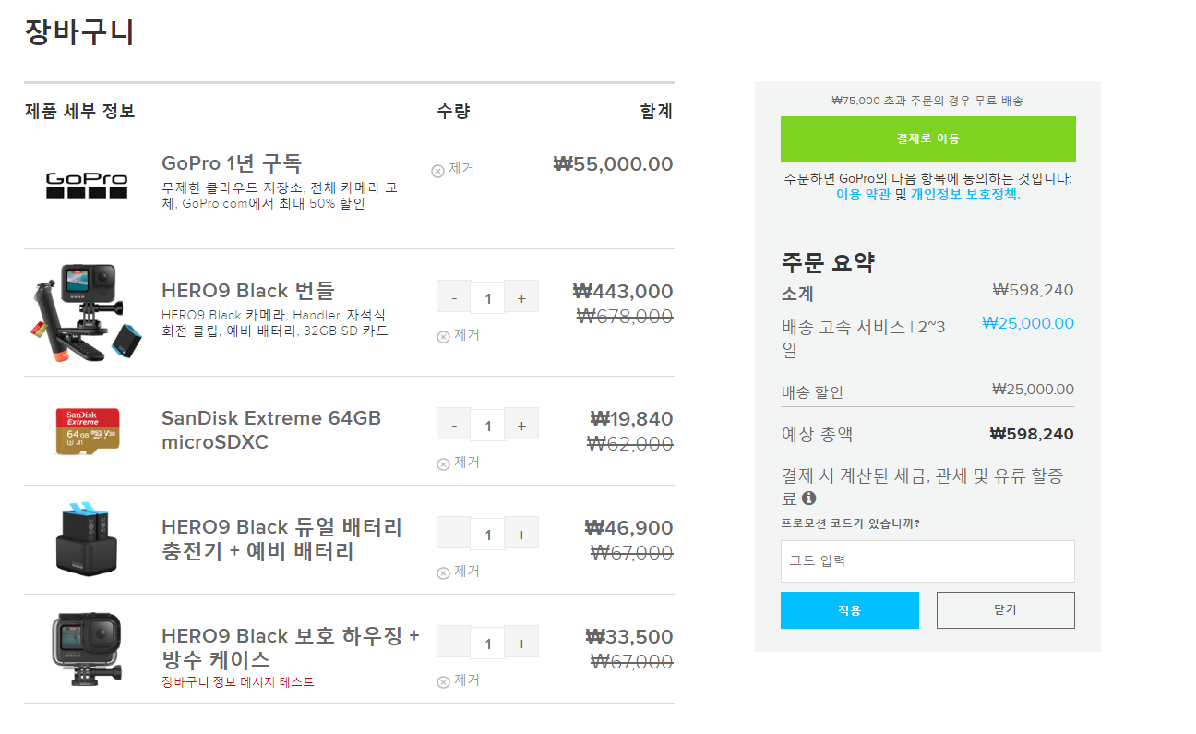Open the GoPro 1년 구독 product title
The width and height of the screenshot is (1196, 734).
click(232, 163)
